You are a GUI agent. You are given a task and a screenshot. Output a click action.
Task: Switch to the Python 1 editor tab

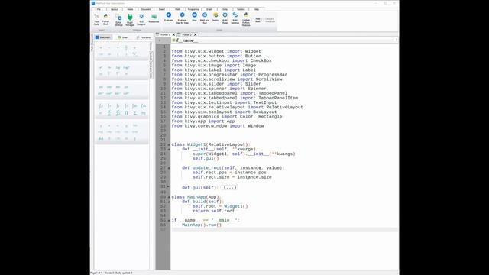(x=164, y=34)
